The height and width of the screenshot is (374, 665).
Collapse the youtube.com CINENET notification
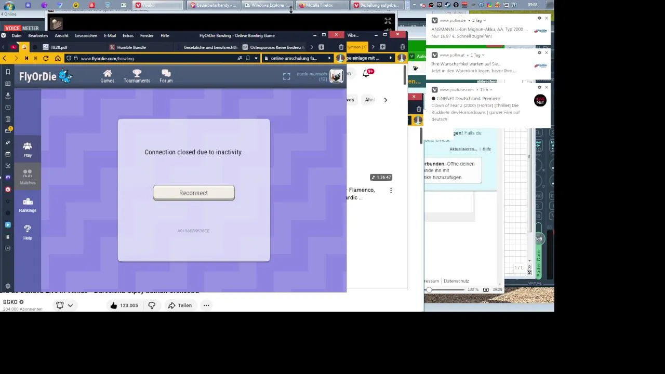[x=491, y=89]
